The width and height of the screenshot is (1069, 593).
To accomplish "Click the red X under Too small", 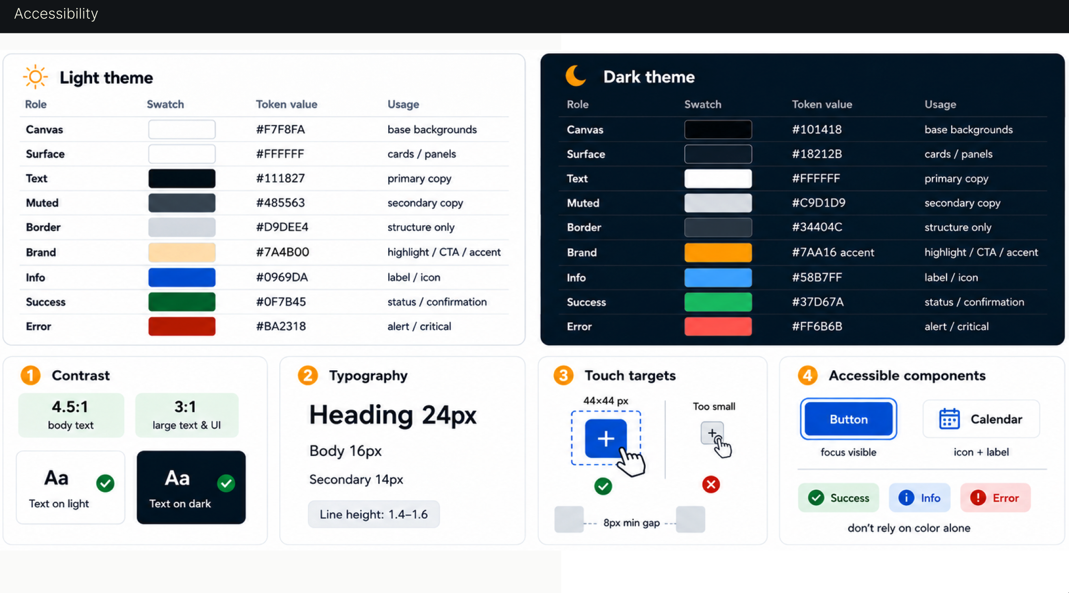I will click(x=711, y=485).
